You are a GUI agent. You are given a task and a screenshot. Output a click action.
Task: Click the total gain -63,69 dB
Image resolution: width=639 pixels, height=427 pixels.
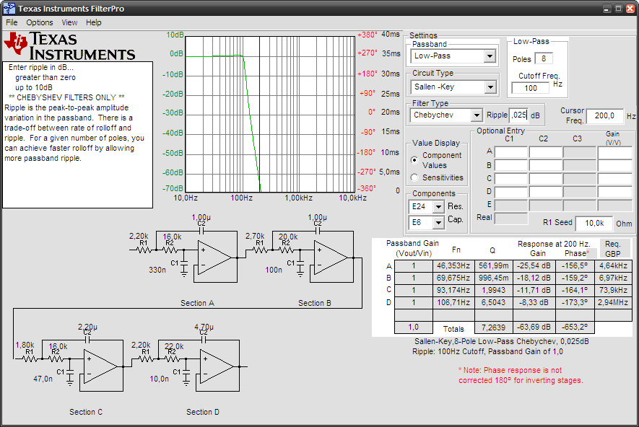[x=534, y=327]
